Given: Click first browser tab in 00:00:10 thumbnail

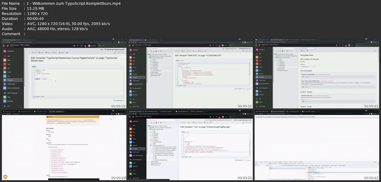Looking at the screenshot, I should click(x=10, y=40).
